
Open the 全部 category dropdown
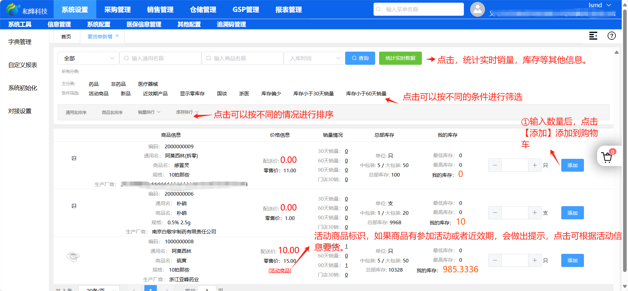tap(88, 58)
